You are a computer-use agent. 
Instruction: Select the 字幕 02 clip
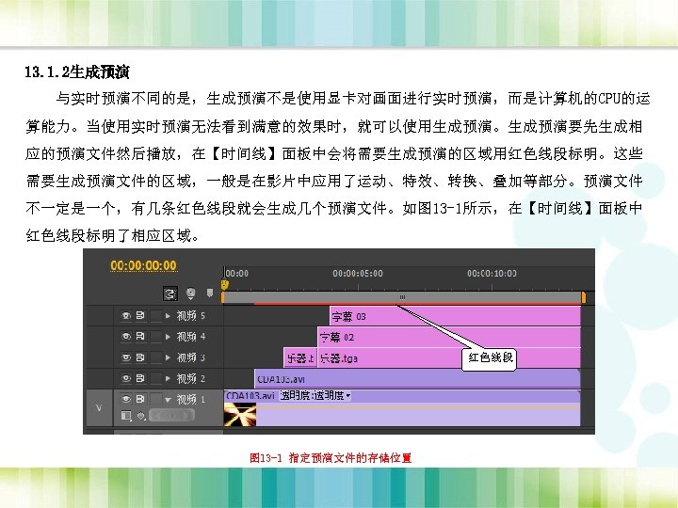coord(449,337)
